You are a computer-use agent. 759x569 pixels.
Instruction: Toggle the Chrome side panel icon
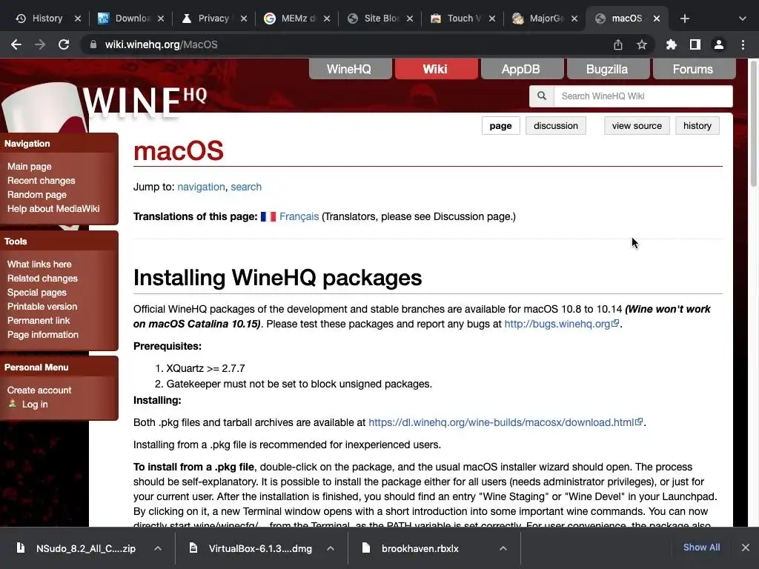coord(695,44)
